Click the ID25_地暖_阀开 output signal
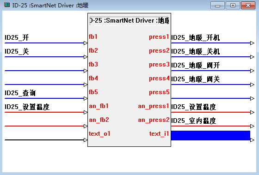259x175 pixels. (196, 65)
